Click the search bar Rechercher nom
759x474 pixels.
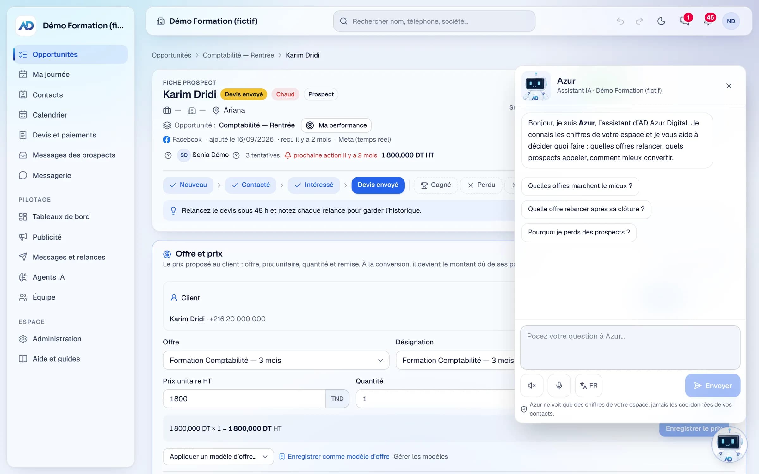click(x=434, y=21)
